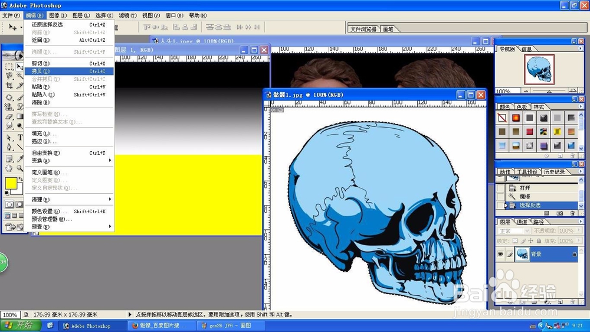The image size is (590, 332).
Task: Choose 自由变换 from edit menu
Action: click(69, 153)
